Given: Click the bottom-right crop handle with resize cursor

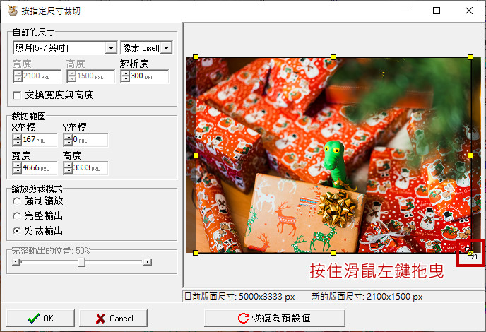Looking at the screenshot, I should (x=470, y=253).
